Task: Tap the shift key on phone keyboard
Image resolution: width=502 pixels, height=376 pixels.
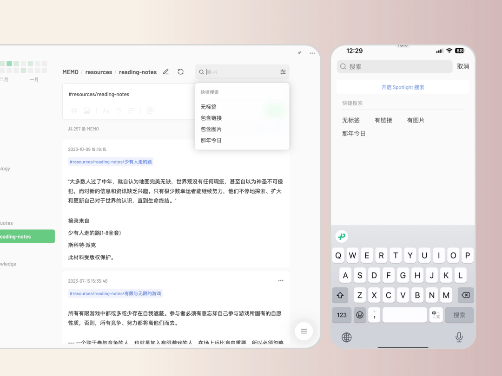Action: pos(340,295)
